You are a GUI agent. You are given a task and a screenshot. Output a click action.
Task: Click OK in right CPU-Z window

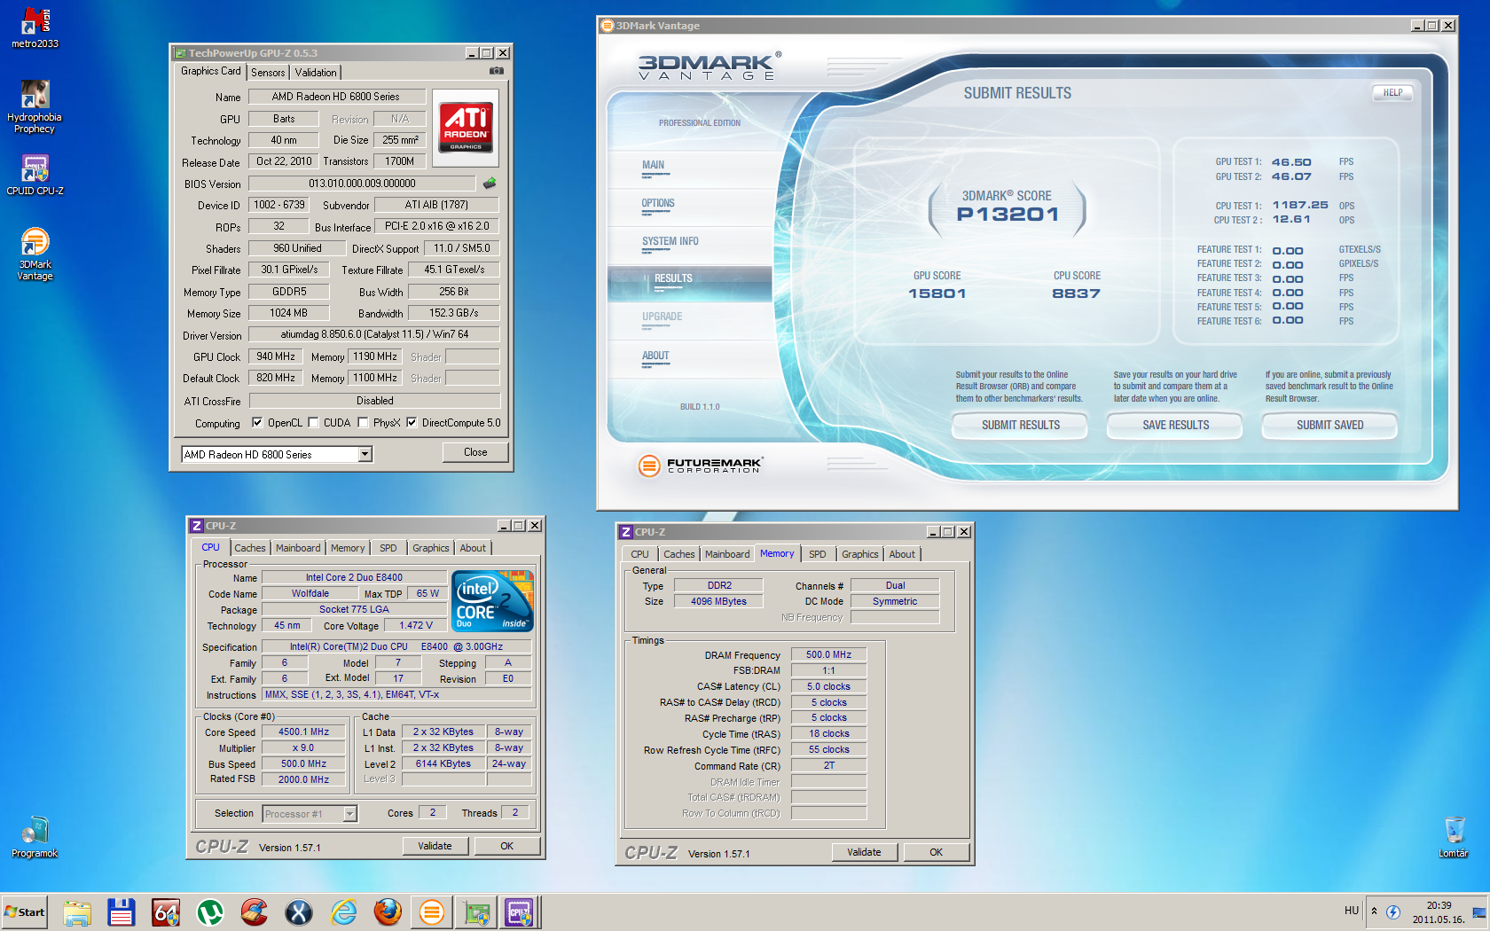tap(936, 852)
